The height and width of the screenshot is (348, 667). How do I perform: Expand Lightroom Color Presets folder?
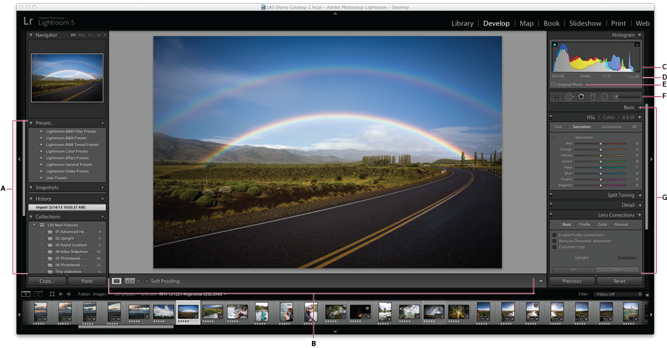[x=41, y=151]
